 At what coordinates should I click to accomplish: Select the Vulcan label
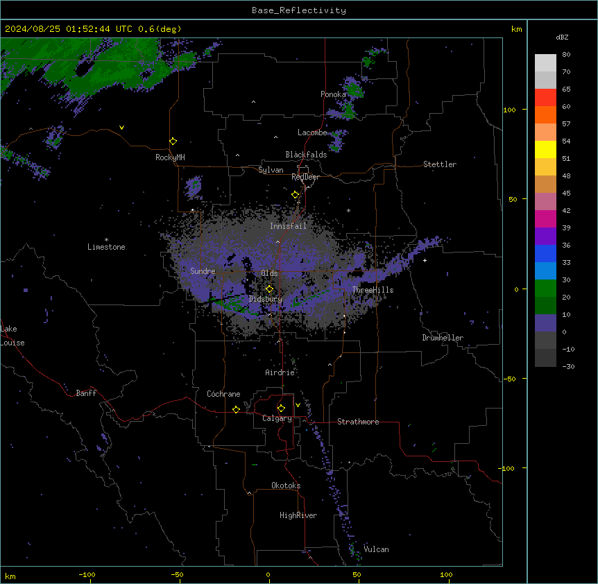[376, 549]
